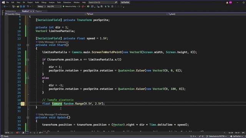Image resolution: width=246 pixels, height=138 pixels.
Task: Click the Start Without Debugging outline arrow
Action: (80, 7)
